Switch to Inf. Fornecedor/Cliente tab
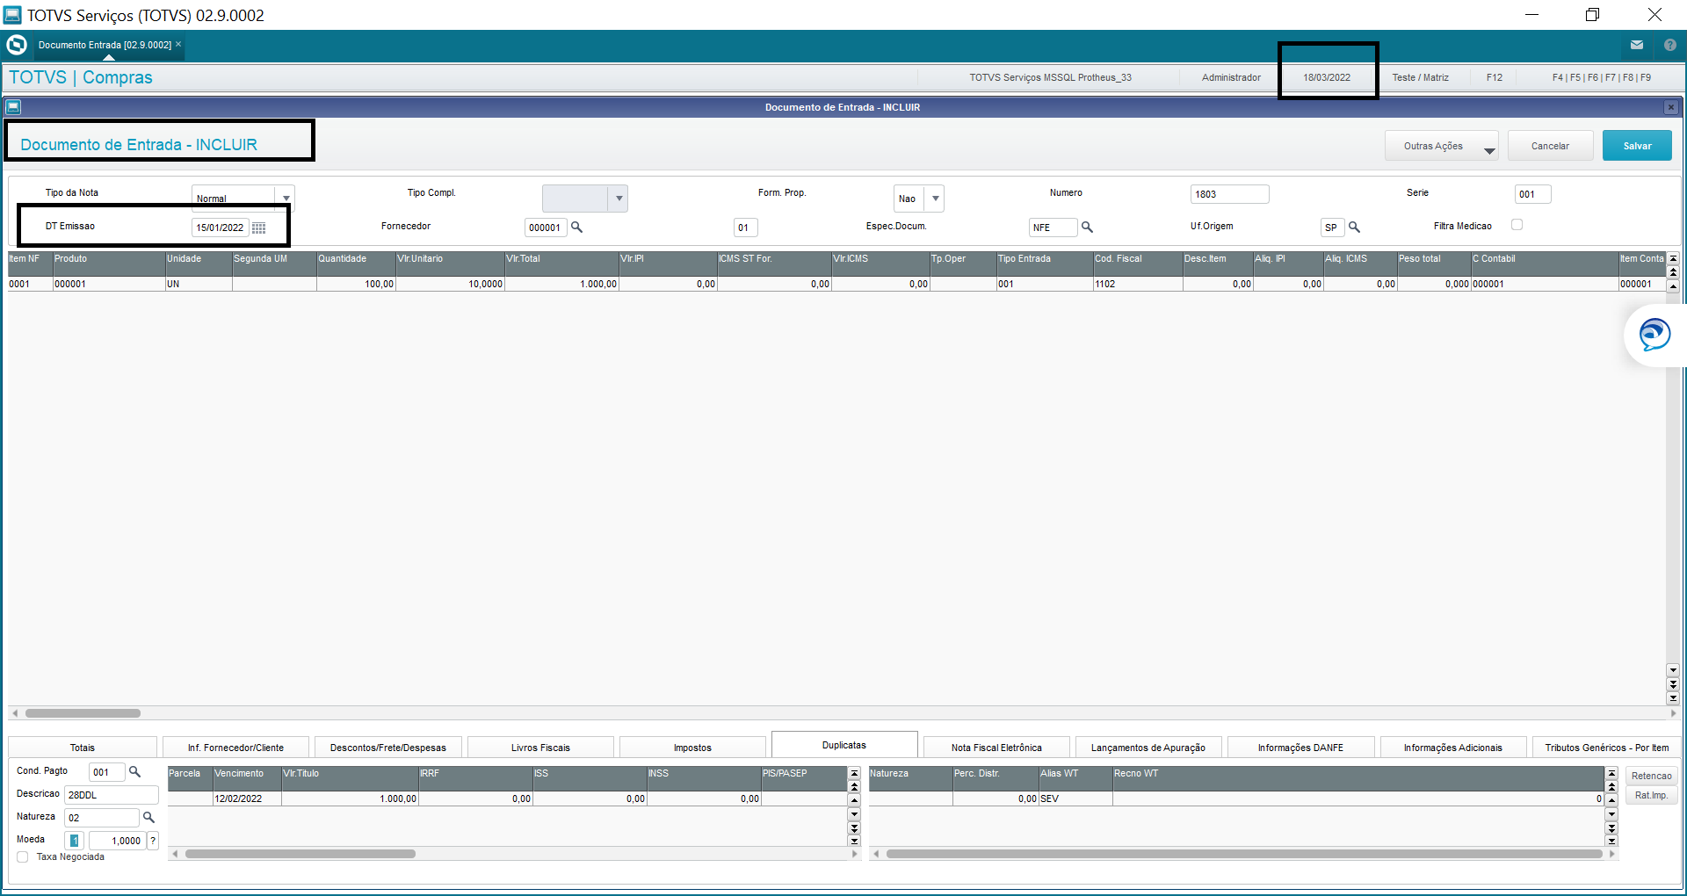The image size is (1687, 896). click(235, 748)
